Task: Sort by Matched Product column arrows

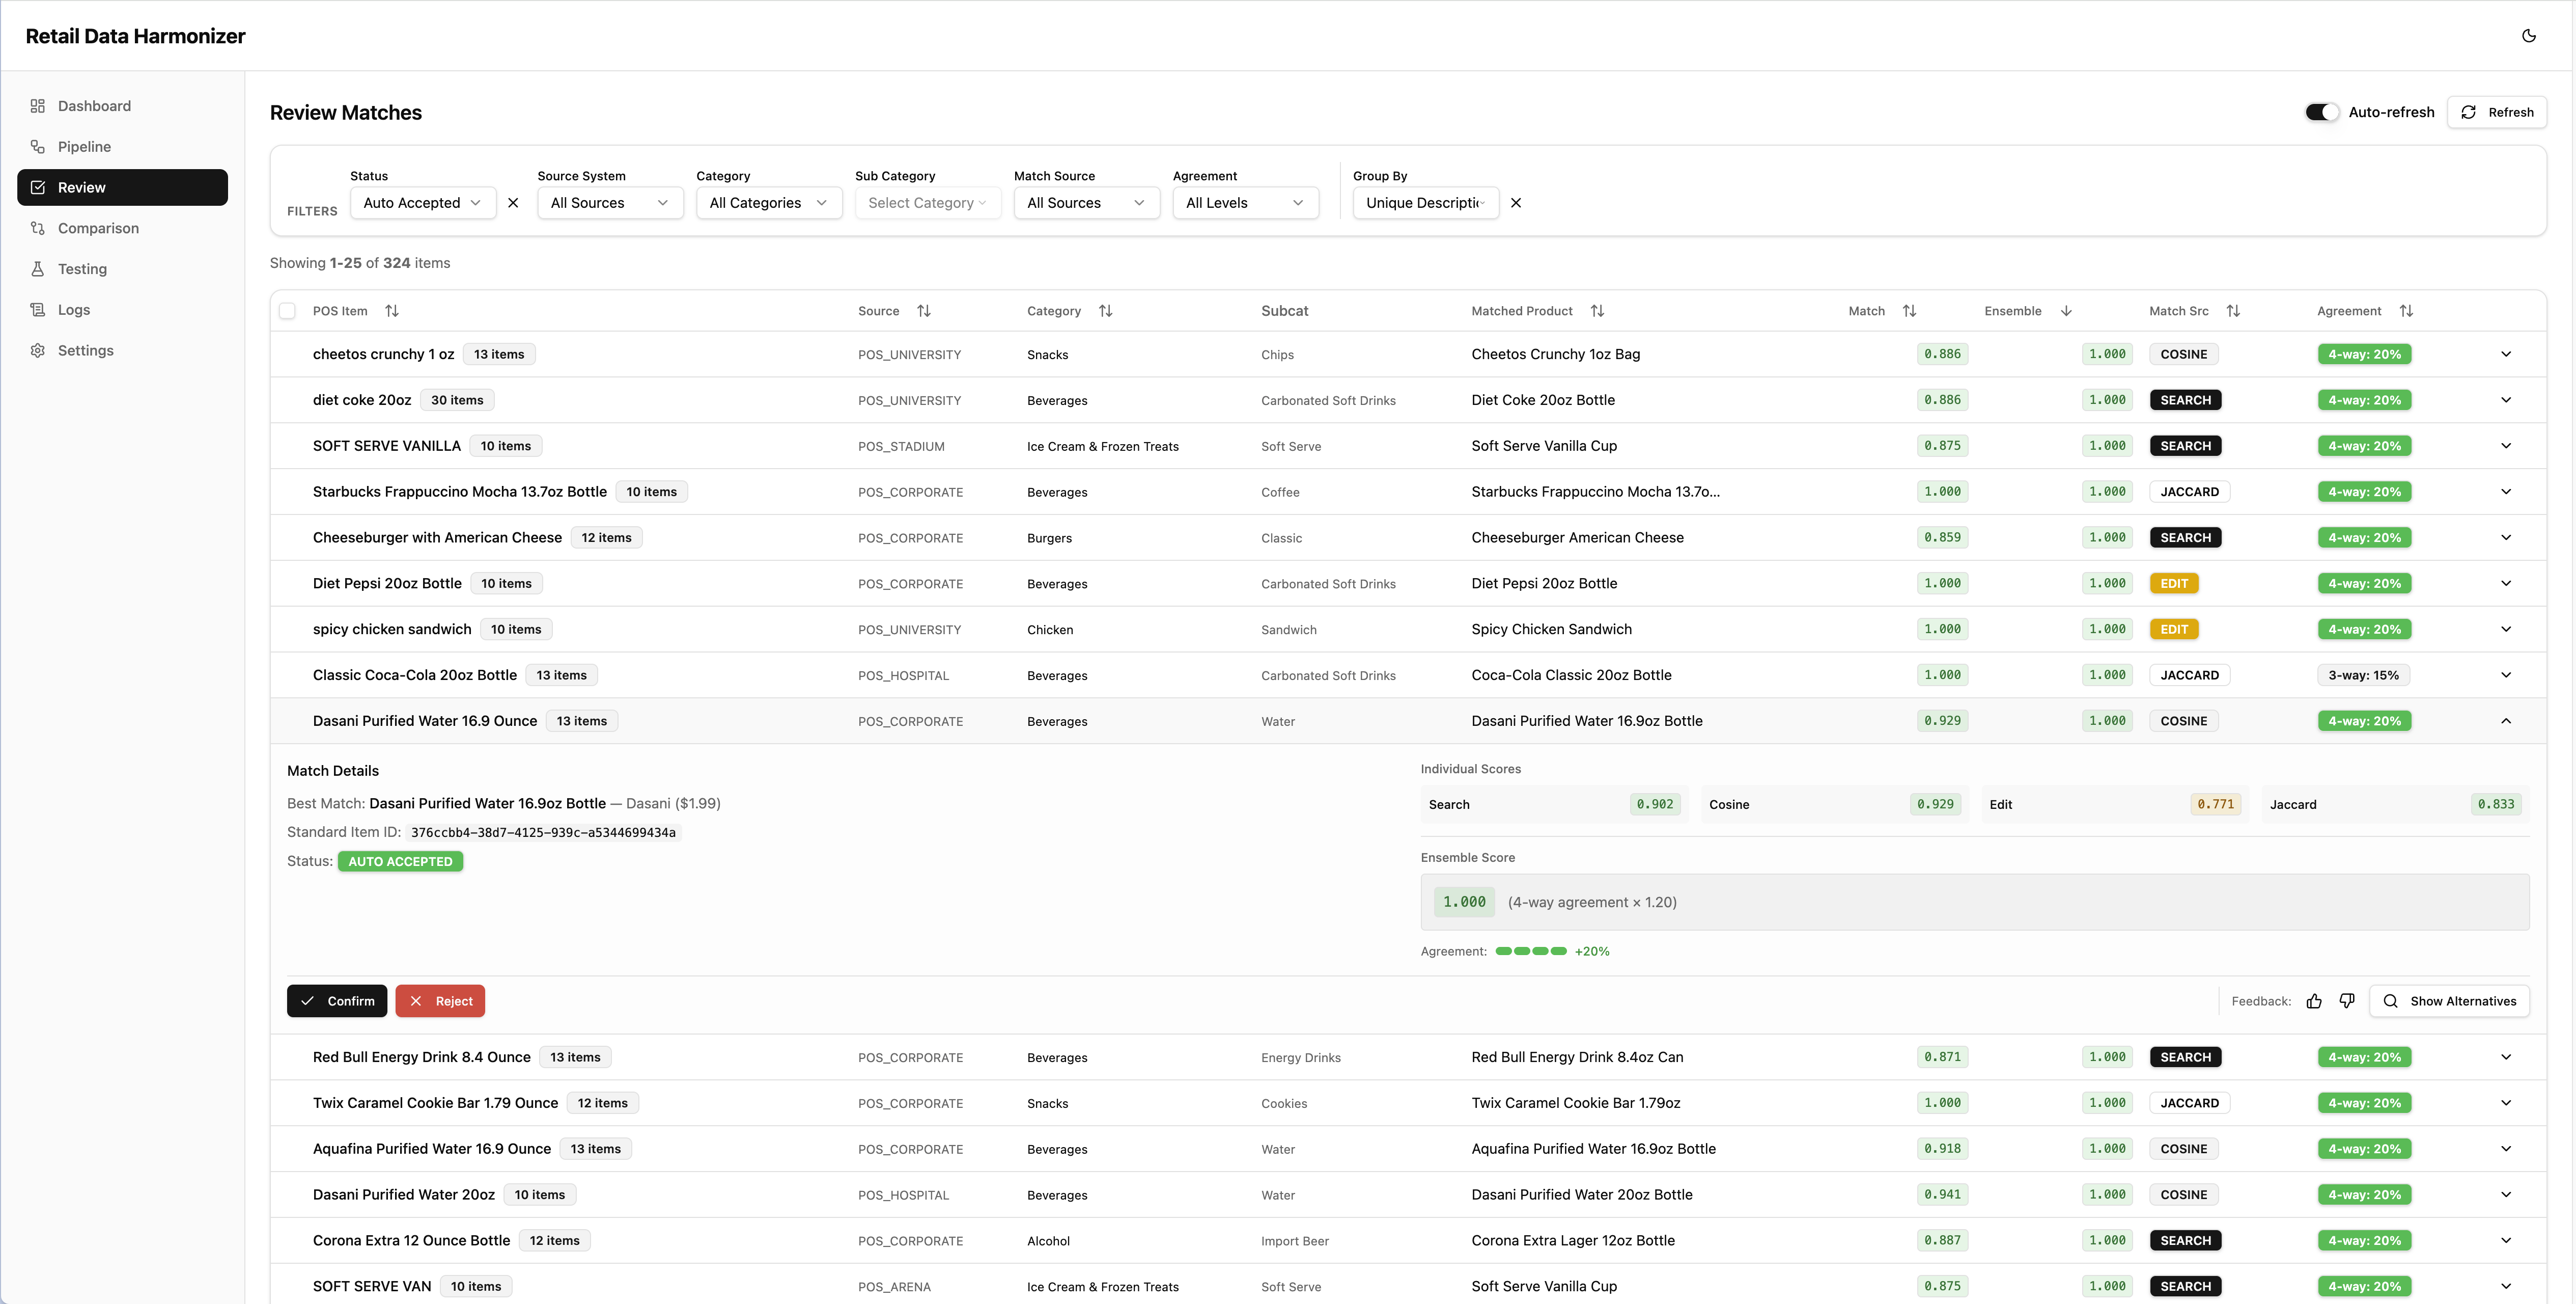Action: 1597,311
